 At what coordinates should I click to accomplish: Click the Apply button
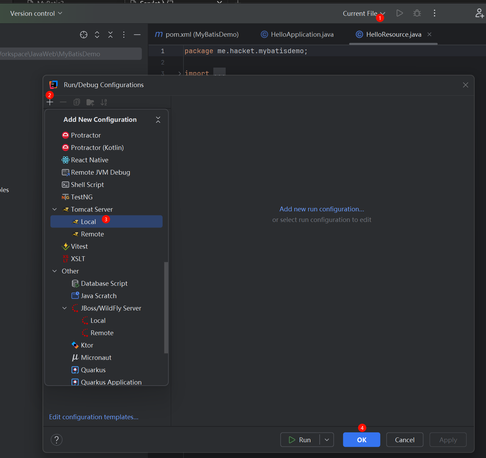[x=448, y=440]
